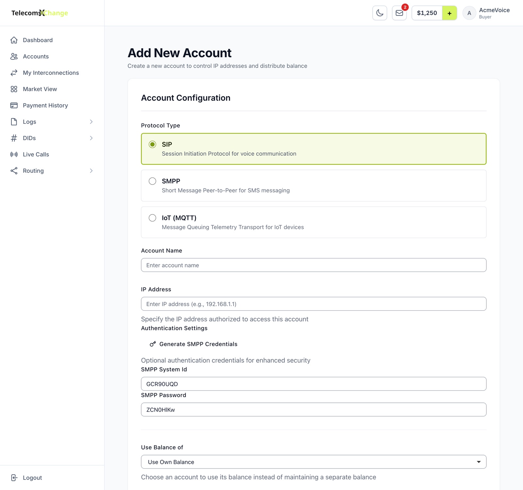Expand the DIDs submenu chevron
Image resolution: width=523 pixels, height=490 pixels.
(91, 138)
